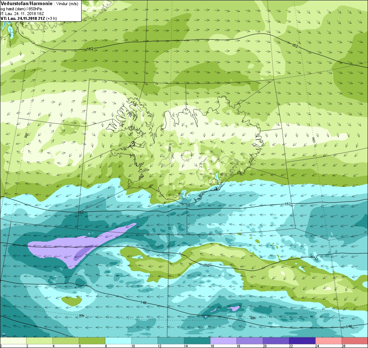The image size is (368, 348).
Task: Click the 'VT: Lau. 24.11.2018 21Z (+3 h)' line
Action: (x=29, y=18)
